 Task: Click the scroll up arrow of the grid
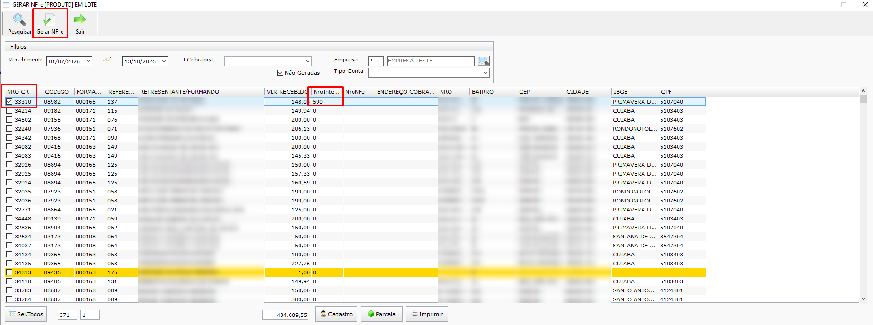click(x=864, y=91)
